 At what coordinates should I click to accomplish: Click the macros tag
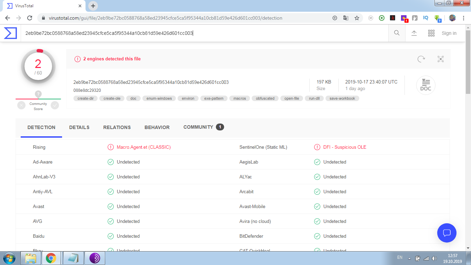[x=240, y=98]
